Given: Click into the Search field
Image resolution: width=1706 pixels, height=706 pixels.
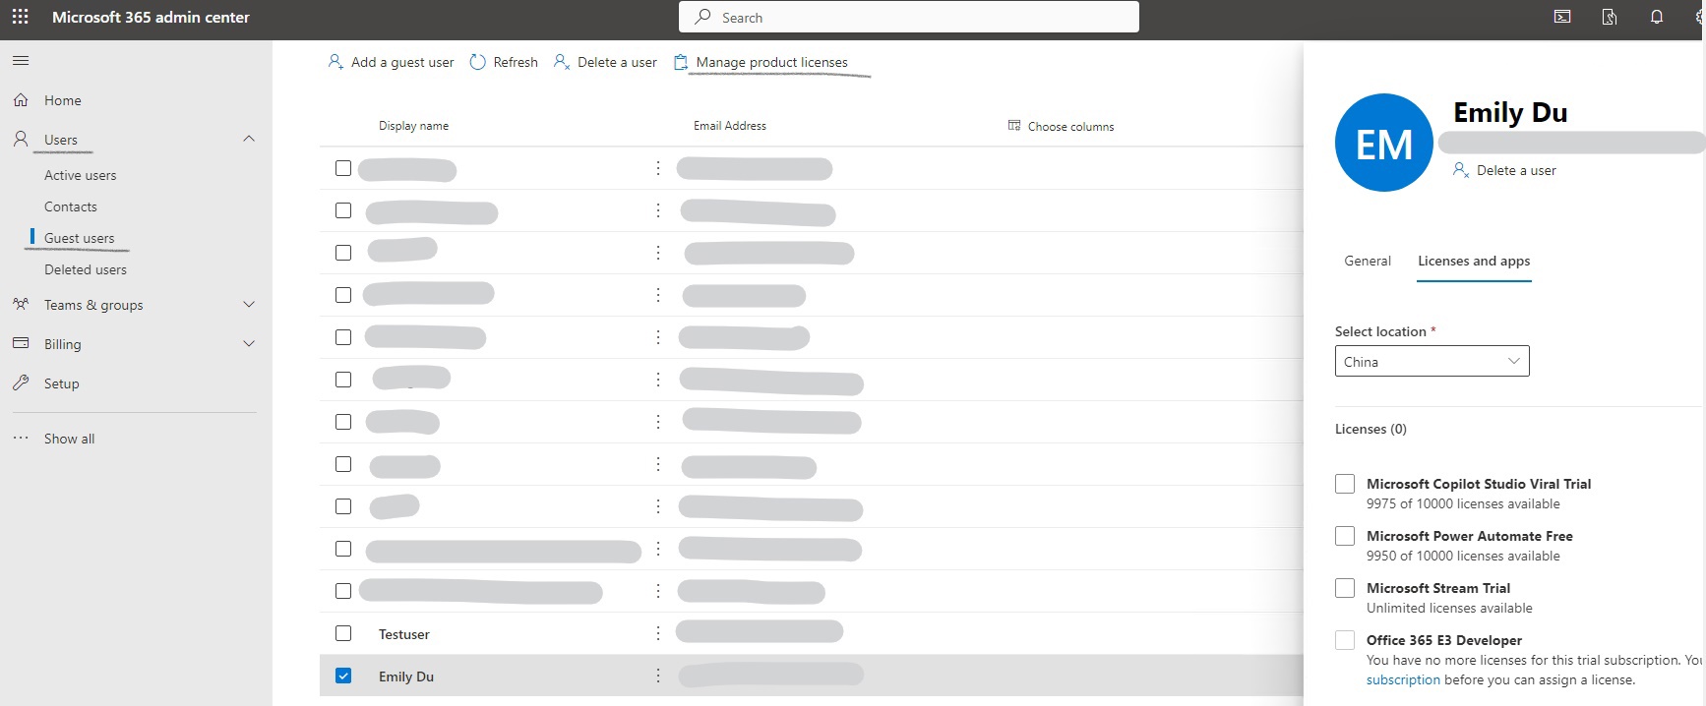Looking at the screenshot, I should click(909, 17).
